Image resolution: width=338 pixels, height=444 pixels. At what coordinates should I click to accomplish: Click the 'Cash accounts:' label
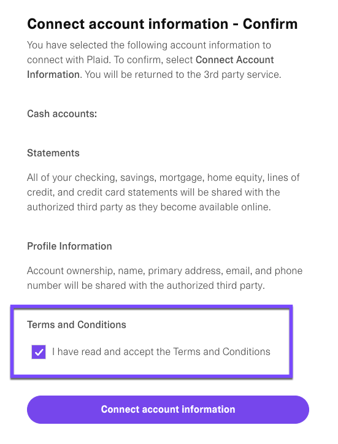[62, 113]
